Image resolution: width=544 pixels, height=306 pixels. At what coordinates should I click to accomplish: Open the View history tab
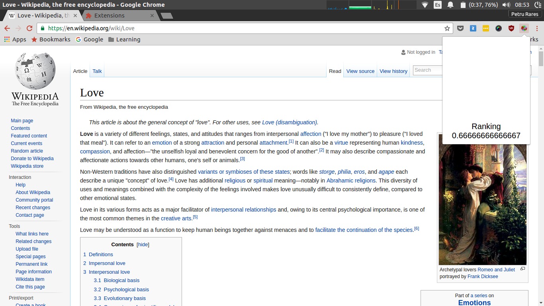pyautogui.click(x=393, y=71)
